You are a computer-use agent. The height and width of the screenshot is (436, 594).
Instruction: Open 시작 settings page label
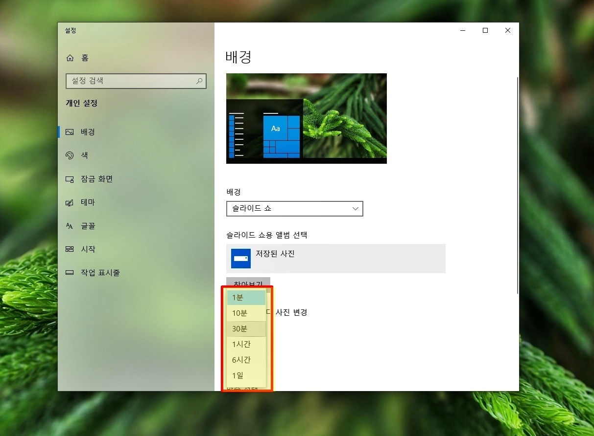pyautogui.click(x=88, y=249)
